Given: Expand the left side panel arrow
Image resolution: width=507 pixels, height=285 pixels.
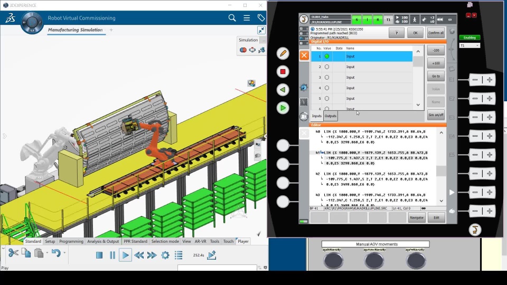Looking at the screenshot, I should point(5,136).
